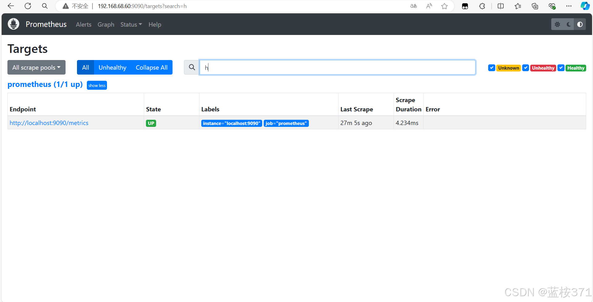The height and width of the screenshot is (302, 593).
Task: Open the favorites list icon
Action: tap(518, 6)
